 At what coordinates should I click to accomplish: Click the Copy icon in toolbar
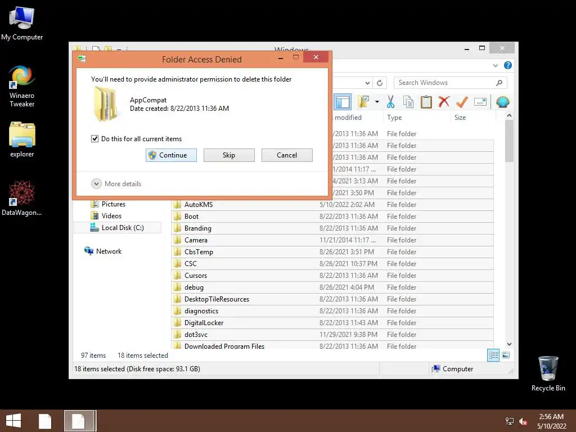[408, 102]
